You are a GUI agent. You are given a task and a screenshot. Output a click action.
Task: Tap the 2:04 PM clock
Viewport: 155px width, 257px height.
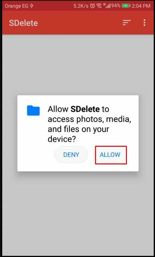click(141, 6)
